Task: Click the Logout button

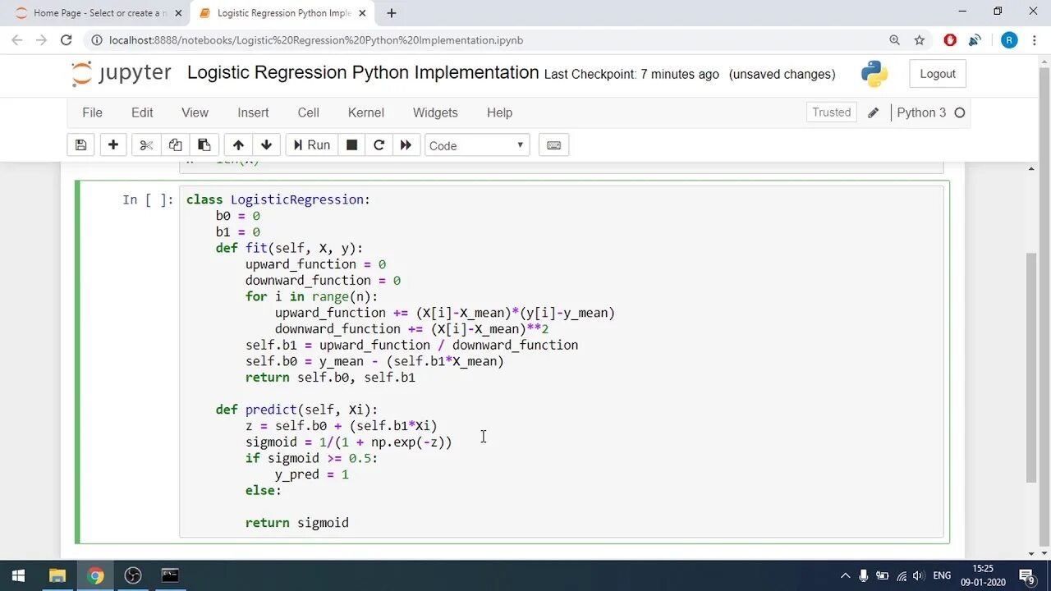Action: coord(938,74)
